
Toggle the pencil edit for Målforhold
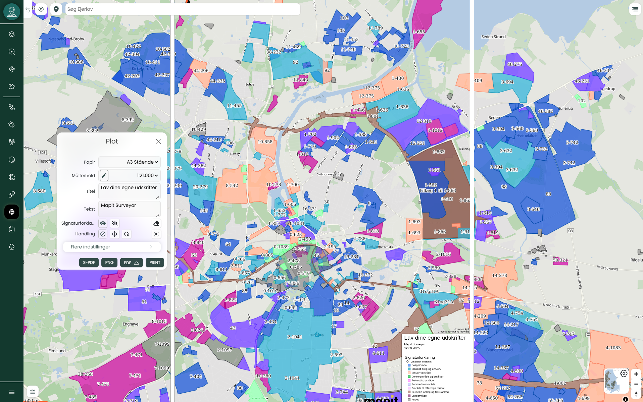pos(104,175)
